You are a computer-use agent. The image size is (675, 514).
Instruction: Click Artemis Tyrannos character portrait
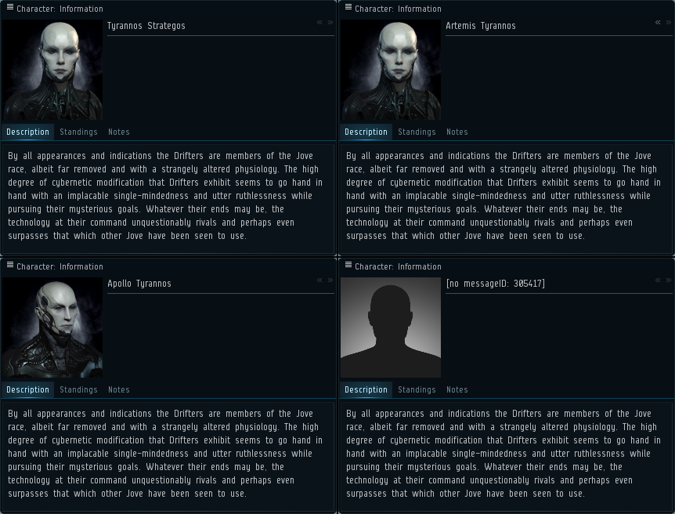pos(391,70)
